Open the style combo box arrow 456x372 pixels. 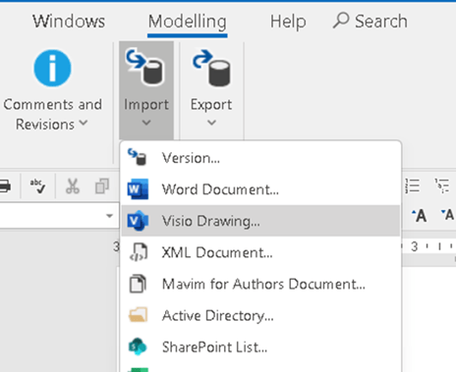pos(109,216)
